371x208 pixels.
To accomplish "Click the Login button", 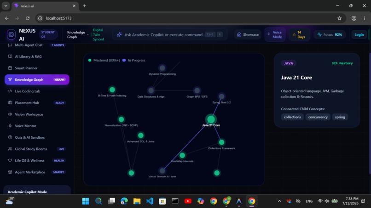I will 359,34.
